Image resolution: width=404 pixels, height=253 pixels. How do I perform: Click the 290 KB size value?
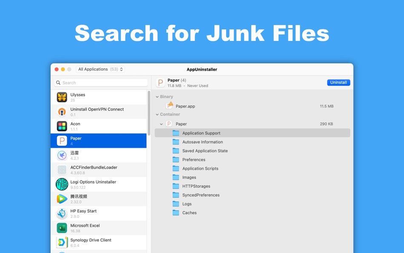pyautogui.click(x=326, y=124)
